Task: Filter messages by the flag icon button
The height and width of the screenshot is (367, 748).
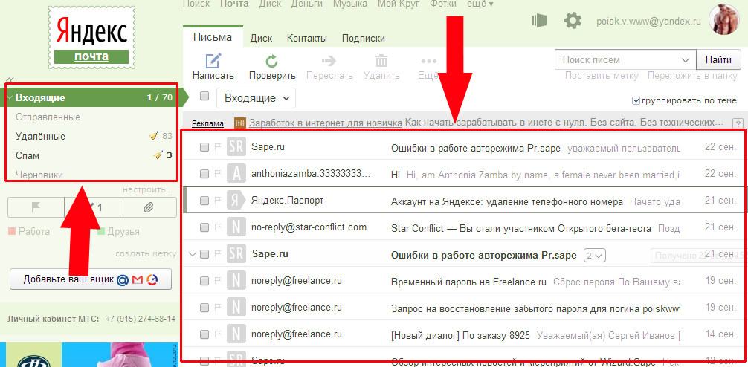Action: [36, 207]
